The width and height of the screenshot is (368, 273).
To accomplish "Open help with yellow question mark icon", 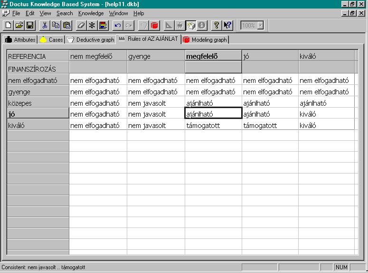I will point(217,25).
